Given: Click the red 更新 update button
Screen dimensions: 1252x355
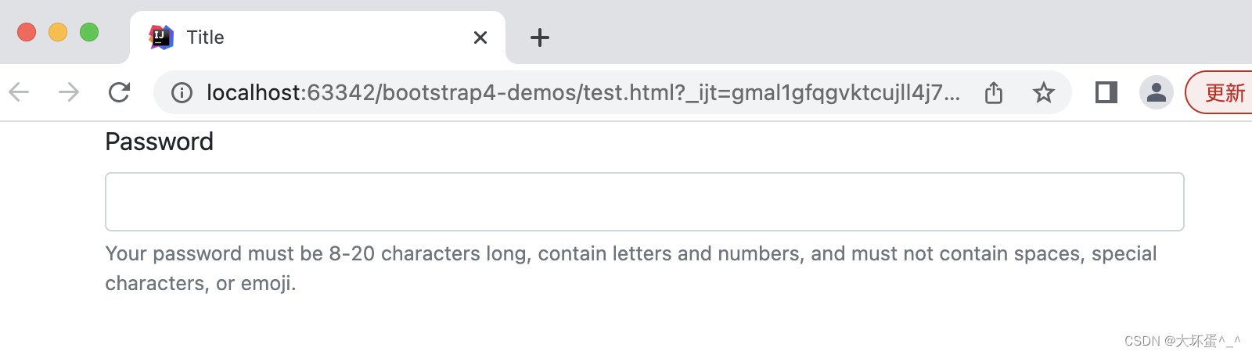Looking at the screenshot, I should click(x=1222, y=93).
